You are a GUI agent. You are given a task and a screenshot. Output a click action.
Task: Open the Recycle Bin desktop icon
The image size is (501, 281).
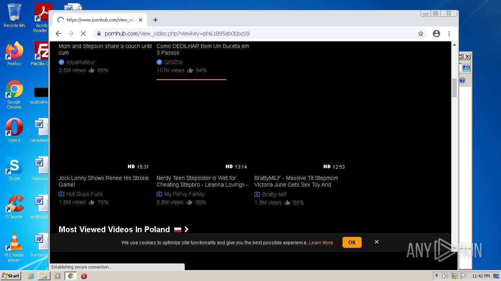click(x=14, y=16)
